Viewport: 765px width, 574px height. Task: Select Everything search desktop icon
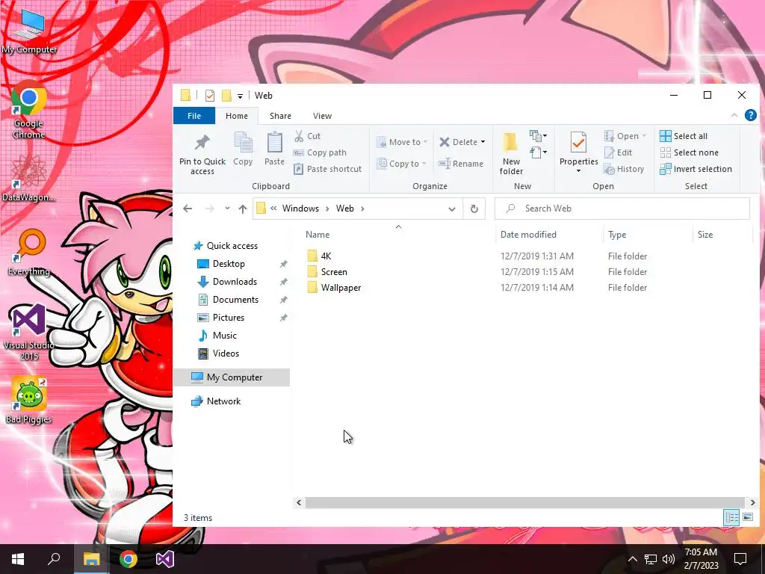(29, 253)
